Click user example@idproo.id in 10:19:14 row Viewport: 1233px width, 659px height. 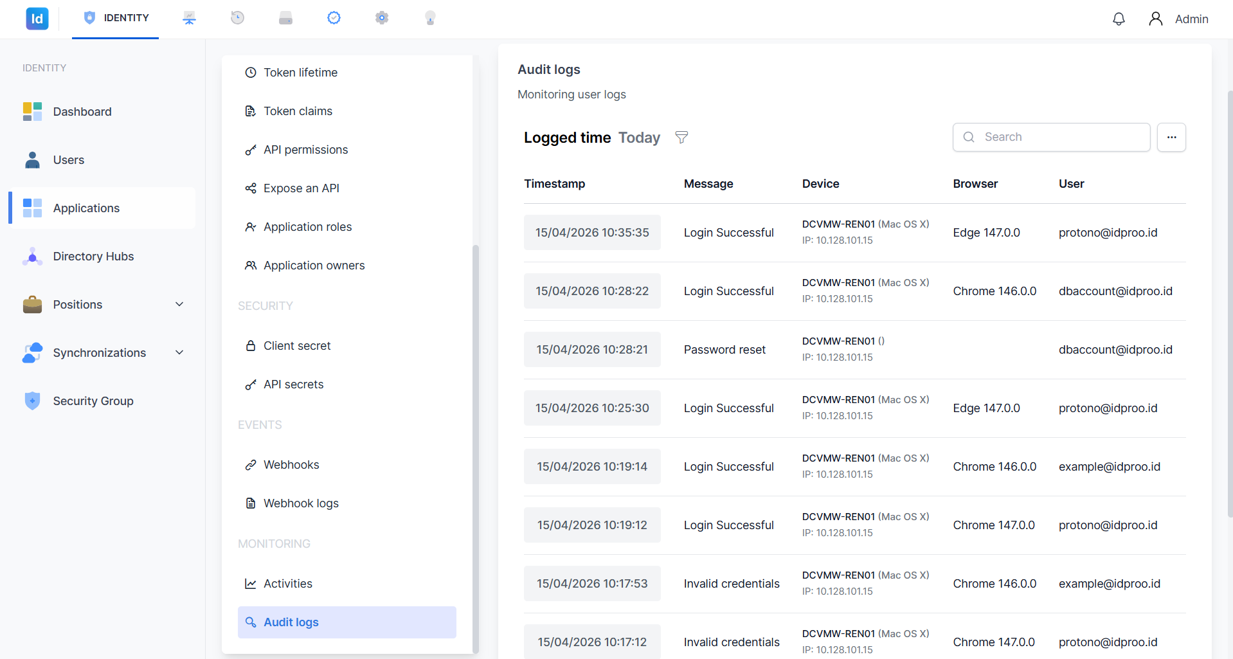1110,467
